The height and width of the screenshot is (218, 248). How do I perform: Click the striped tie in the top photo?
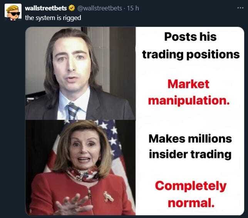coord(73,111)
